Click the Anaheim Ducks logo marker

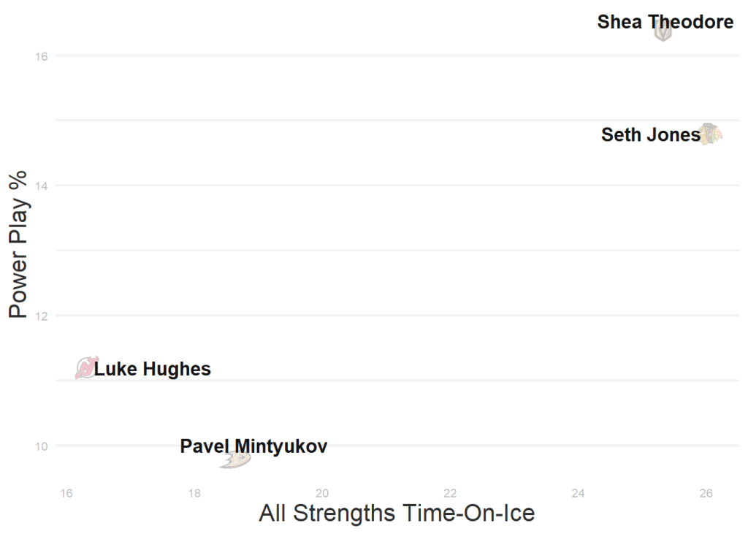(x=235, y=459)
